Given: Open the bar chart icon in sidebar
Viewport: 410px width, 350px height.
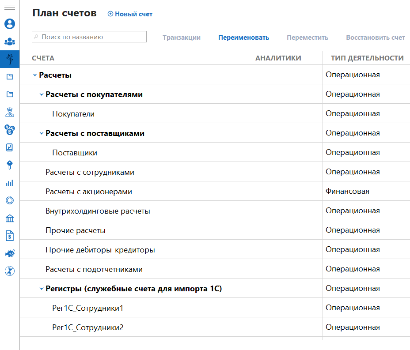Looking at the screenshot, I should (x=9, y=183).
